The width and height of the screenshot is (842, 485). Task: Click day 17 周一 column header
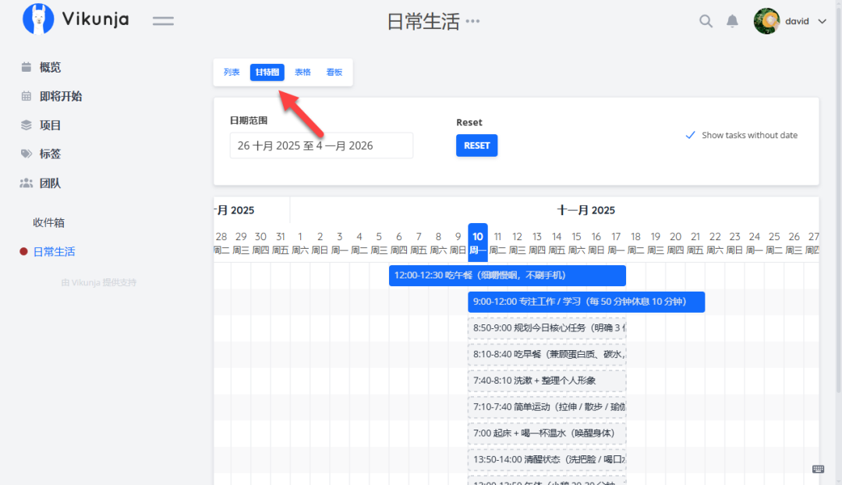[616, 242]
